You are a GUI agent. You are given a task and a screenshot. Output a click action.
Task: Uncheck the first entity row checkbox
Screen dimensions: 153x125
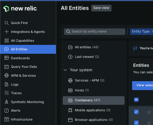click(x=136, y=112)
